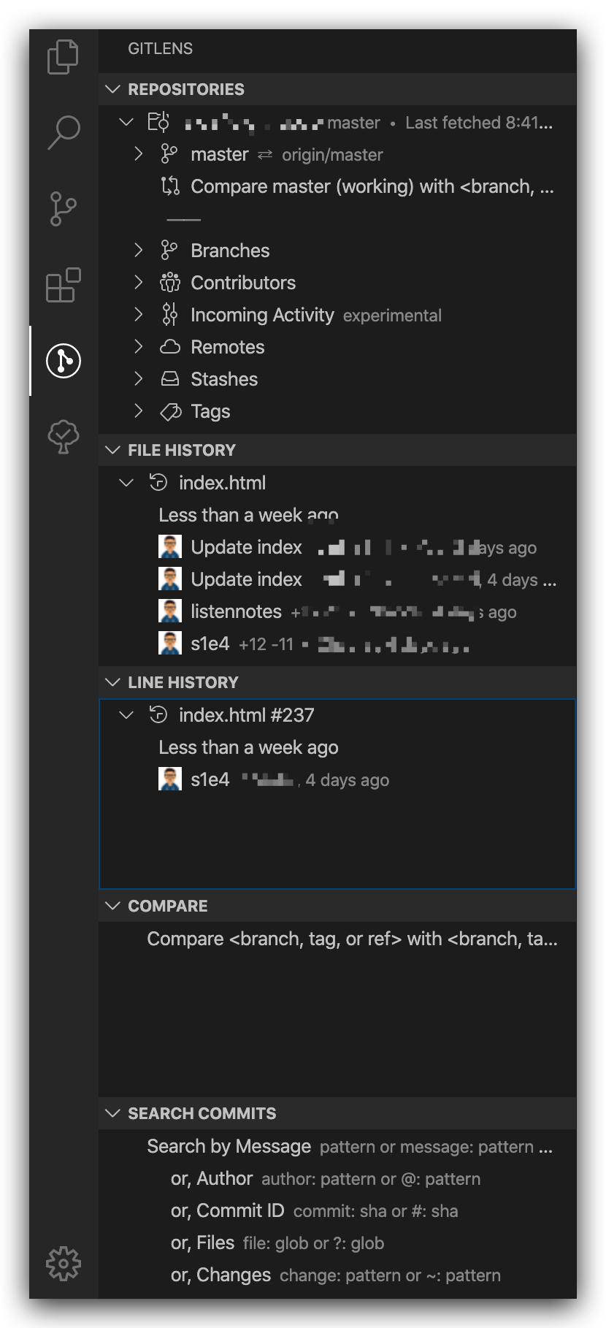Expand the Stashes node
This screenshot has height=1328, width=606.
(139, 379)
